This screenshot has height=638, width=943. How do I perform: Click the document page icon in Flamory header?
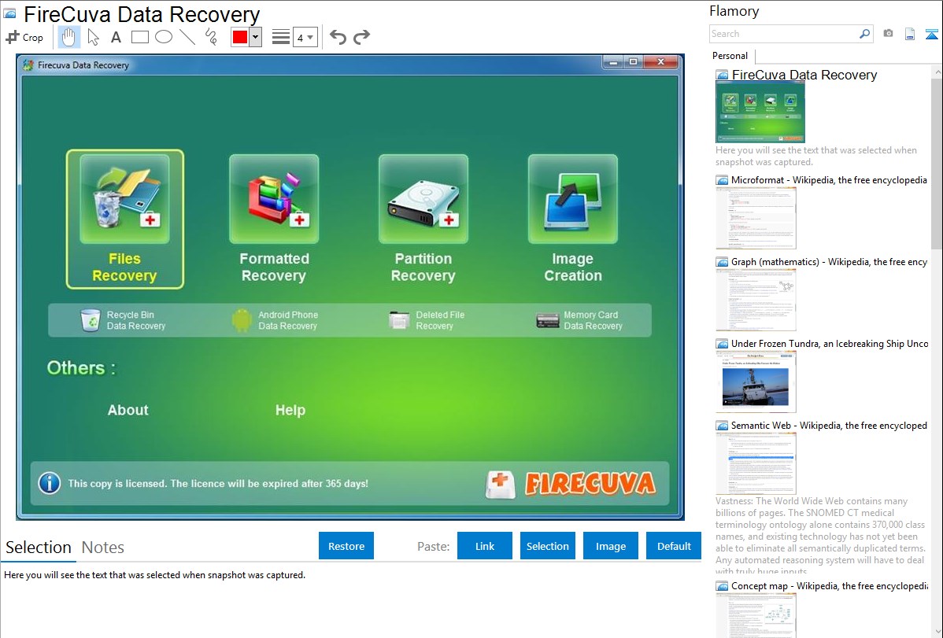[910, 34]
